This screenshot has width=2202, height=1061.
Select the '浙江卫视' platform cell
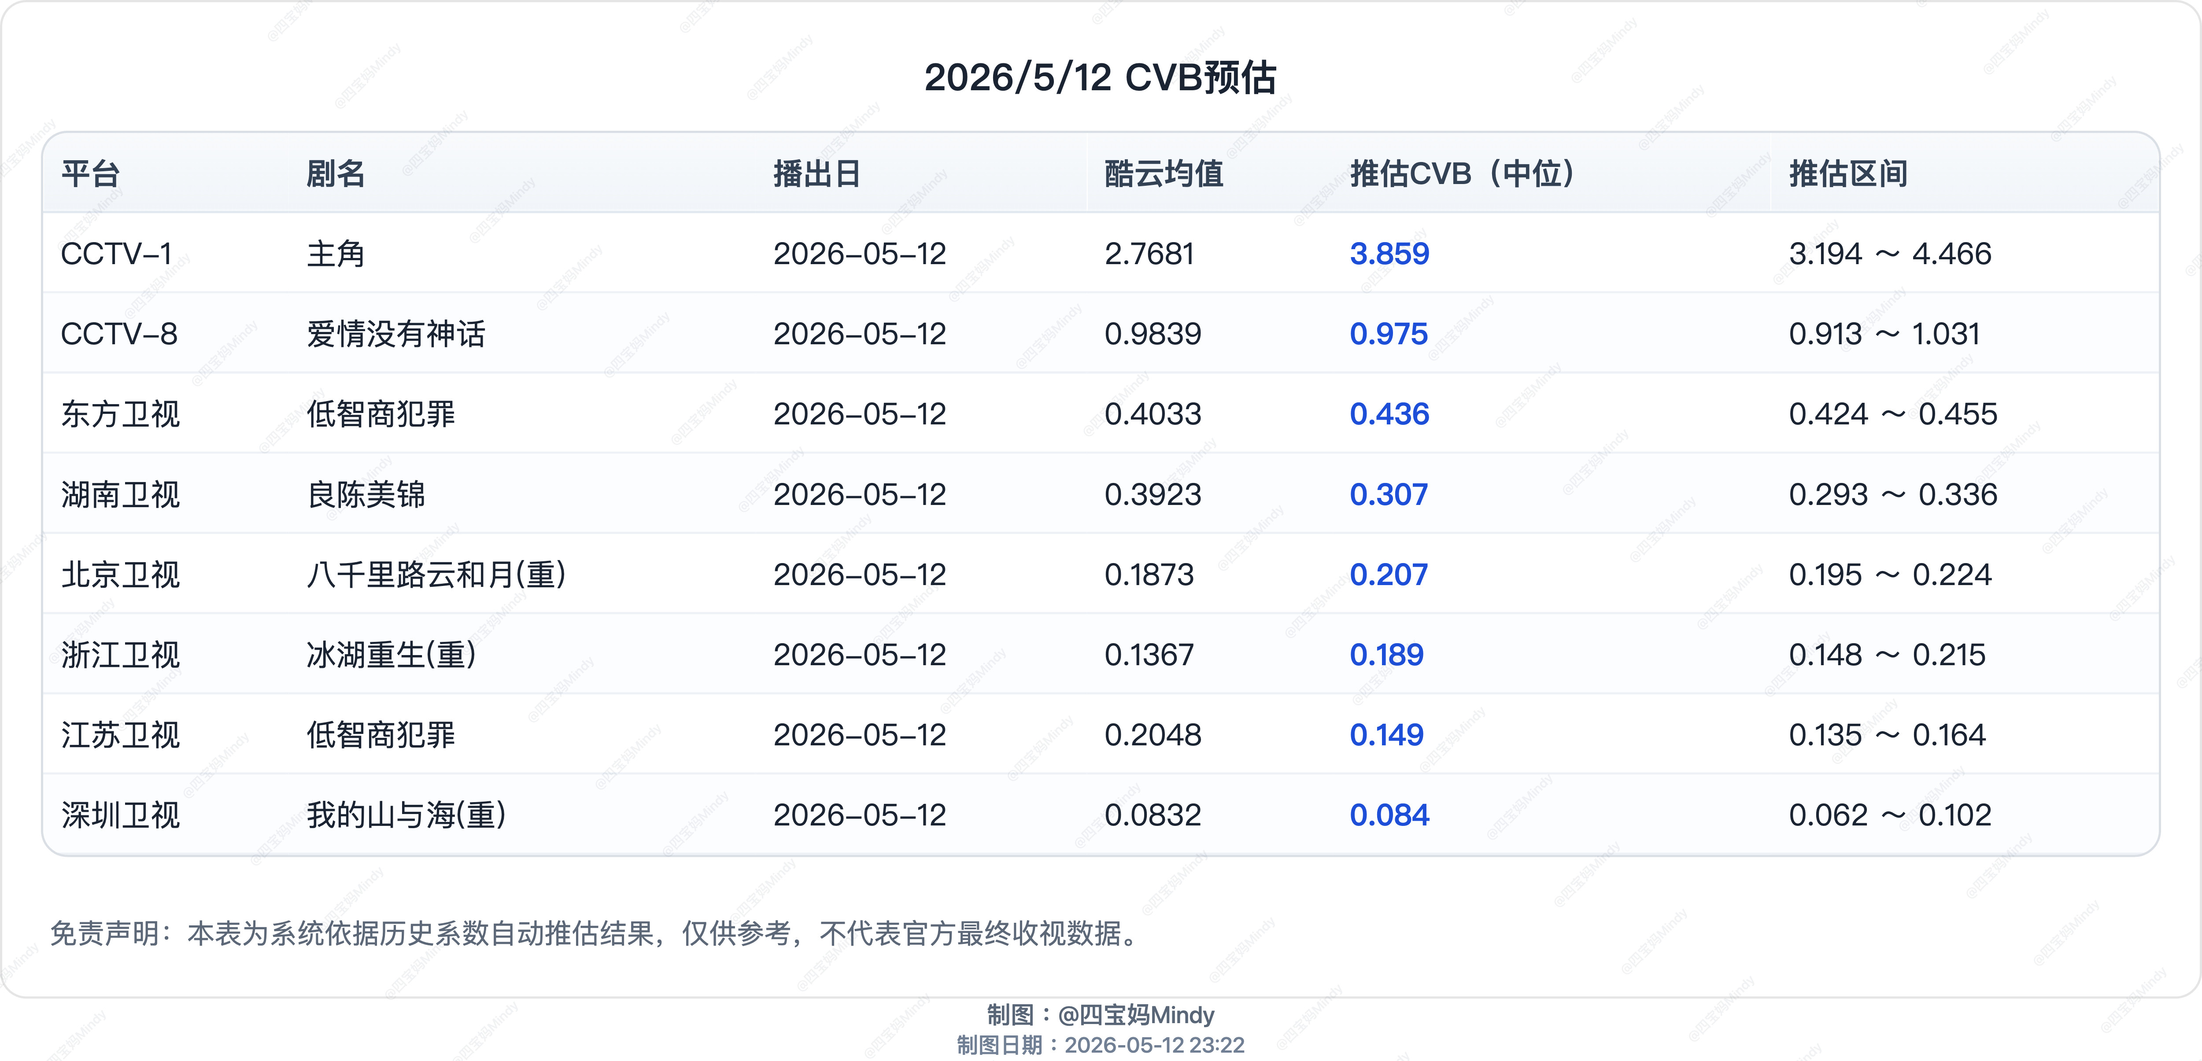121,655
